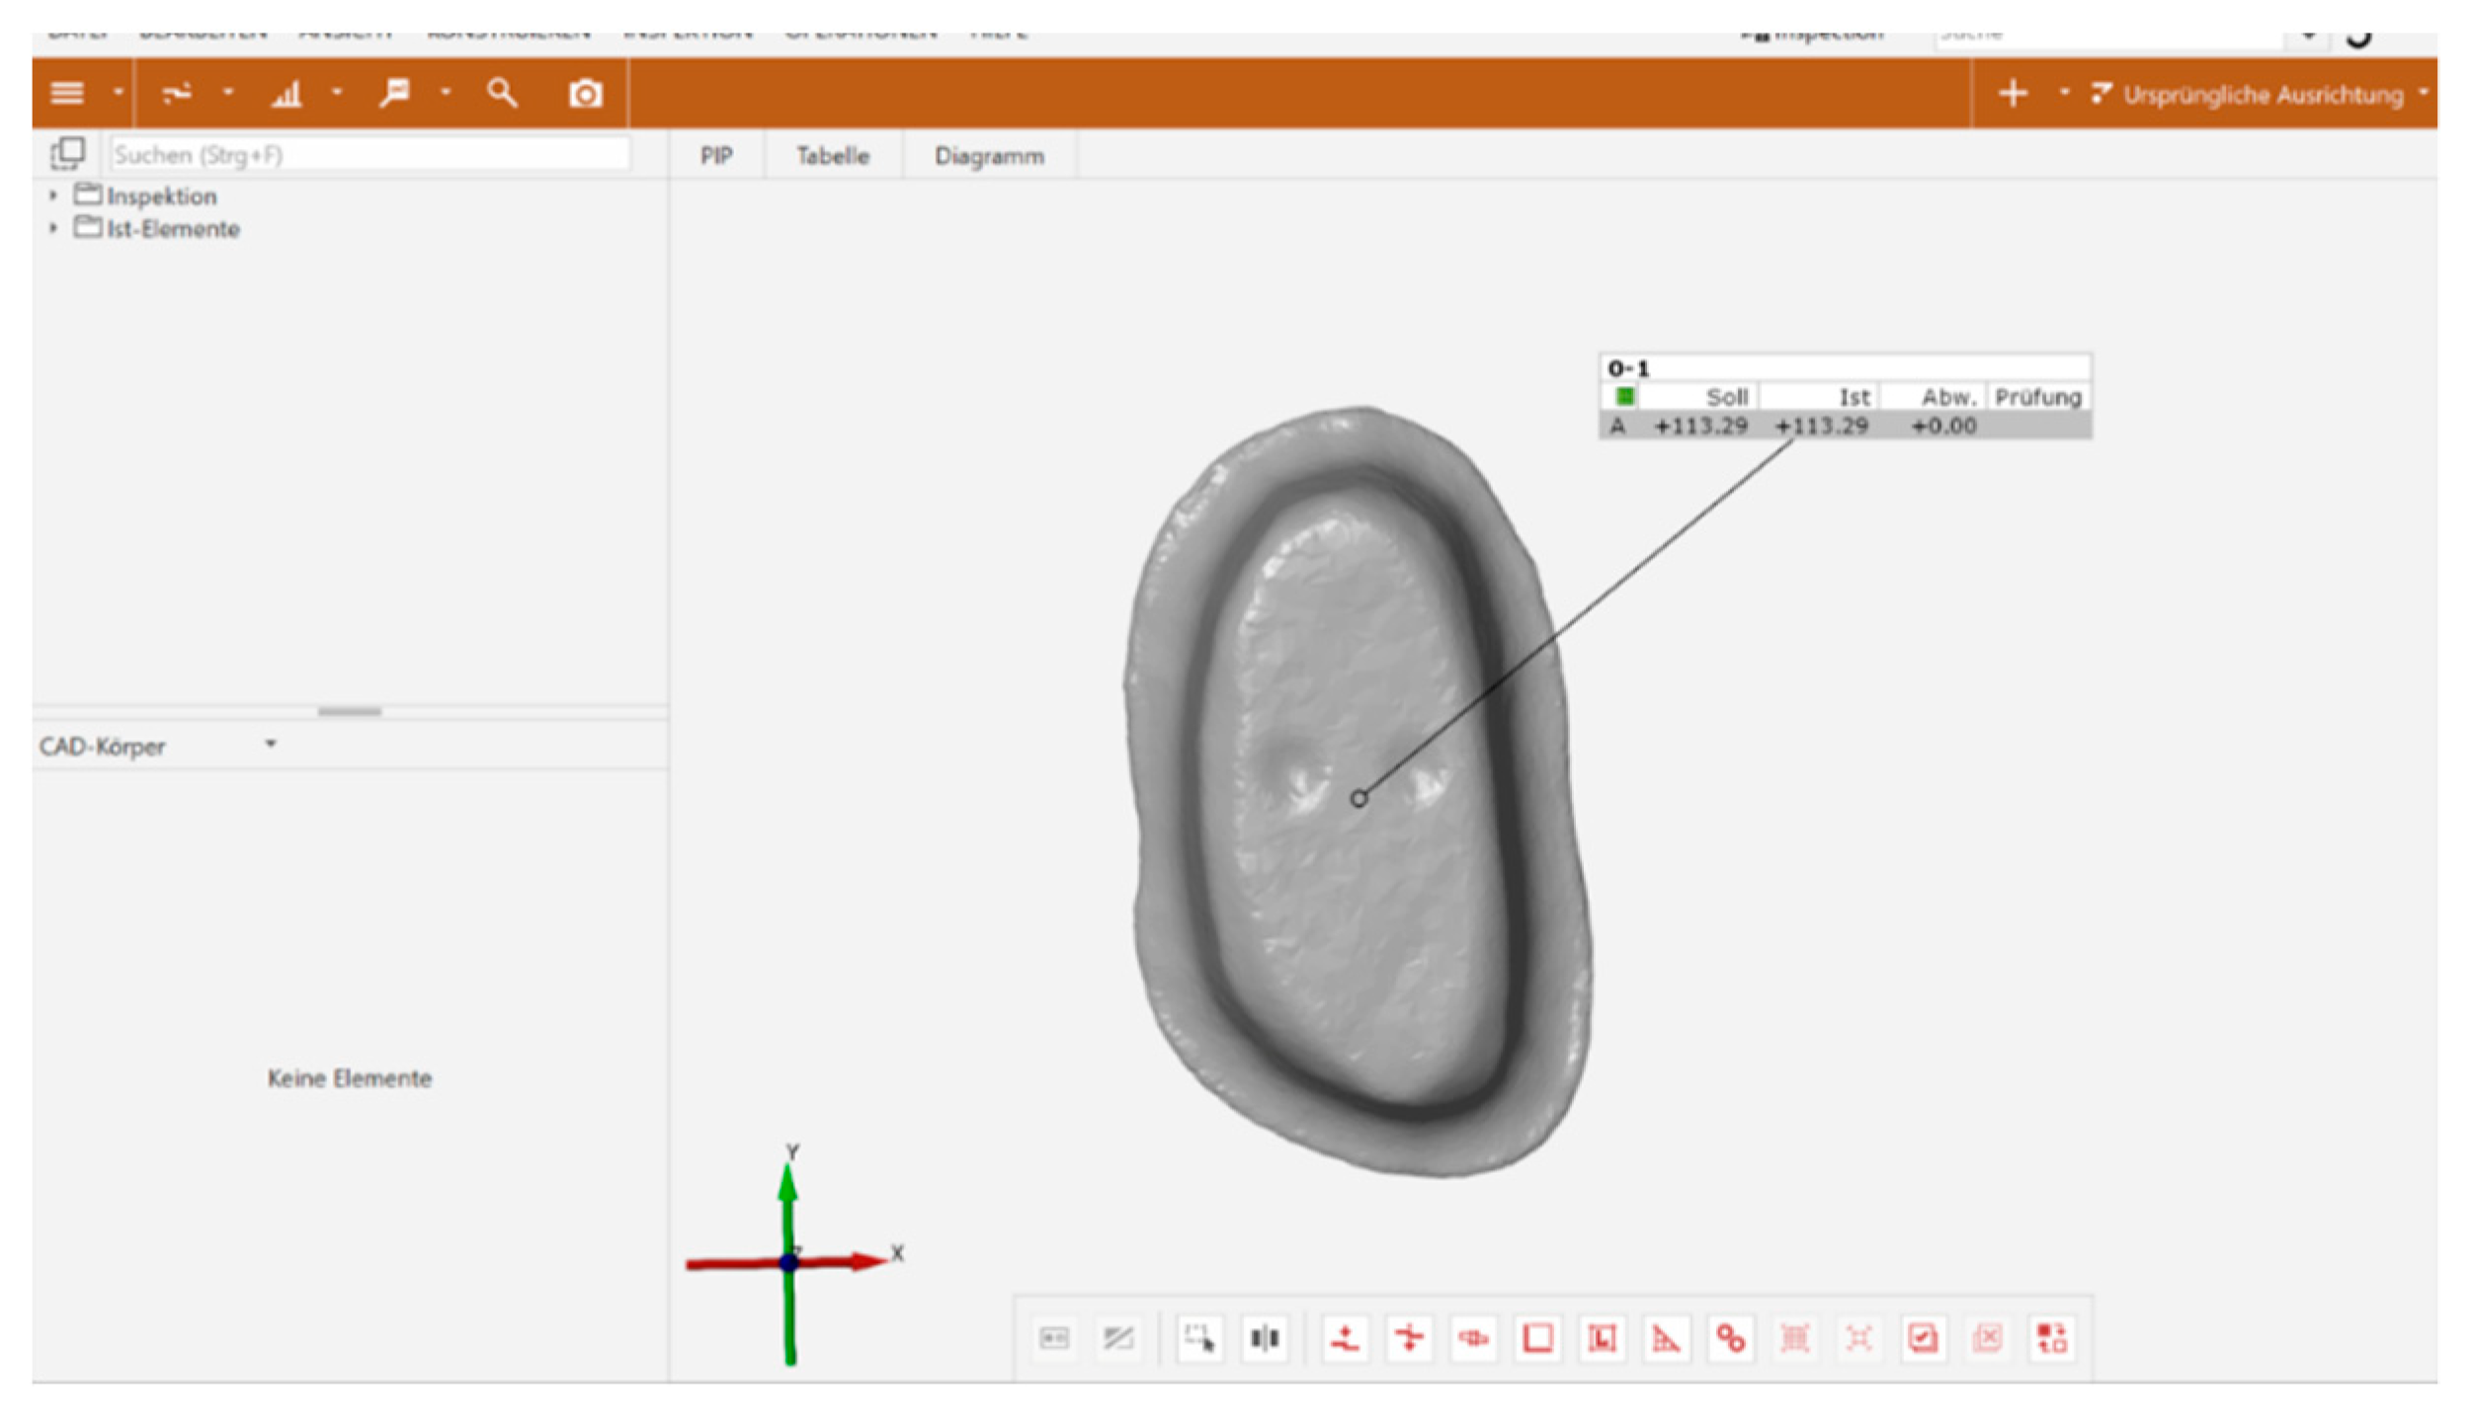The image size is (2472, 1418).
Task: Select the rectangular selection cursor tool
Action: [x=1199, y=1339]
